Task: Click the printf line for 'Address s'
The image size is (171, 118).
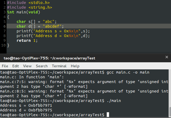Action: click(x=53, y=31)
